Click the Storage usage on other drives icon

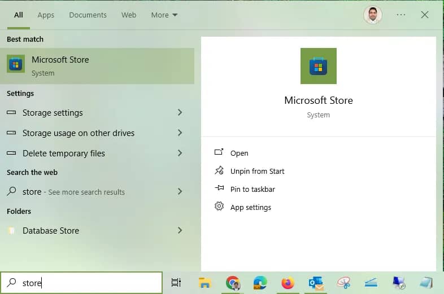click(x=11, y=133)
